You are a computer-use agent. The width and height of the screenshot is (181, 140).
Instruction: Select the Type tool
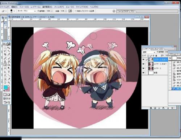point(9,72)
